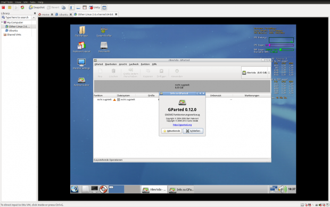Open the Laufwerk menu
330x207 pixels.
tap(134, 64)
